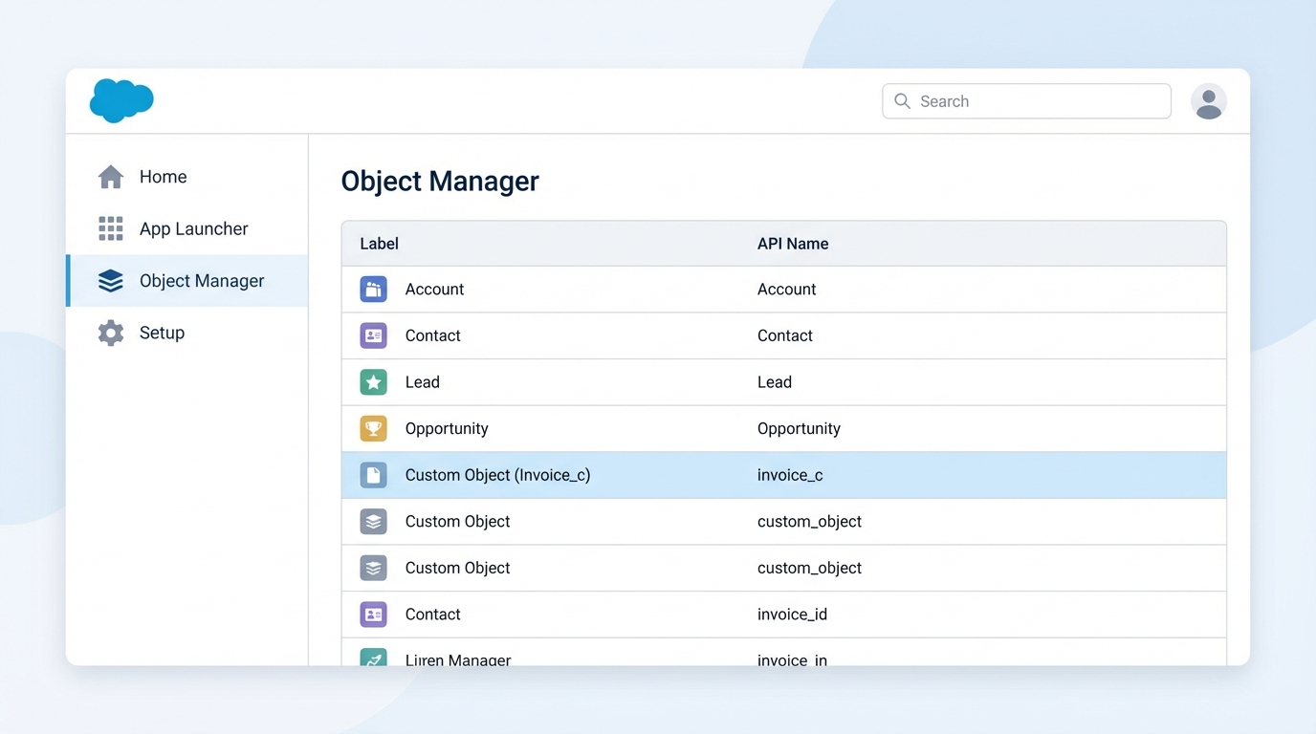Viewport: 1316px width, 734px height.
Task: Select the Object Manager layers icon
Action: 110,280
